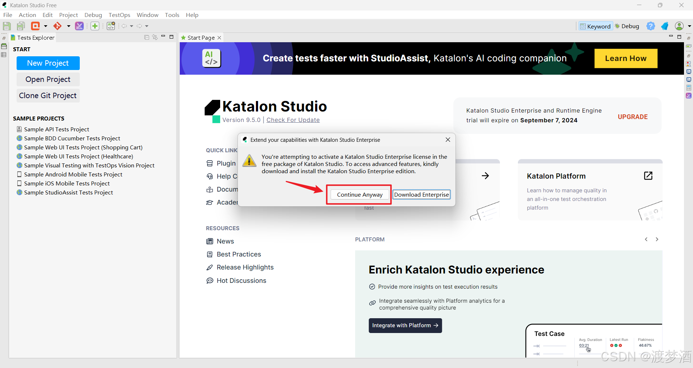
Task: Open the back navigation history dropdown
Action: pos(132,26)
